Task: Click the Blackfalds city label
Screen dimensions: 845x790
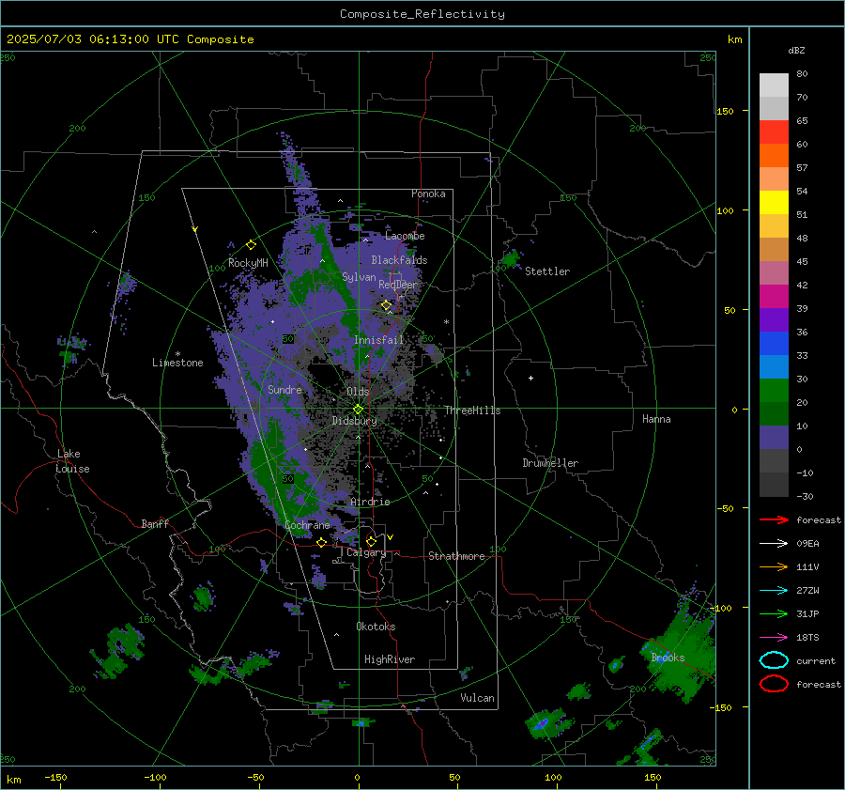Action: [x=399, y=260]
